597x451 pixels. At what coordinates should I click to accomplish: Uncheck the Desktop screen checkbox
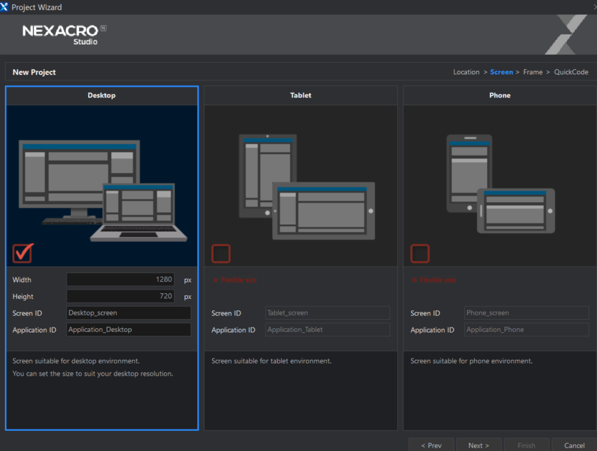(x=23, y=253)
